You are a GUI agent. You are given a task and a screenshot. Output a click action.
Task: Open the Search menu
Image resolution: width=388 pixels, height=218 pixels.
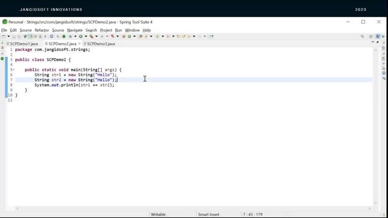[92, 30]
